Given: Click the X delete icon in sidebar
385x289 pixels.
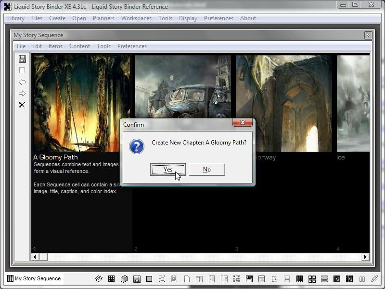Looking at the screenshot, I should click(22, 105).
